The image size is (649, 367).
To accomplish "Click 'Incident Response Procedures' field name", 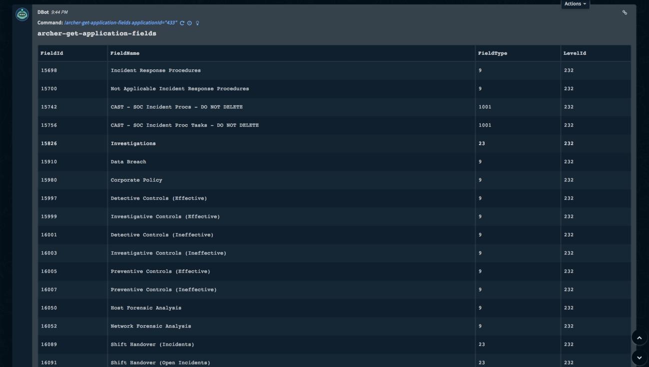I will pos(155,70).
